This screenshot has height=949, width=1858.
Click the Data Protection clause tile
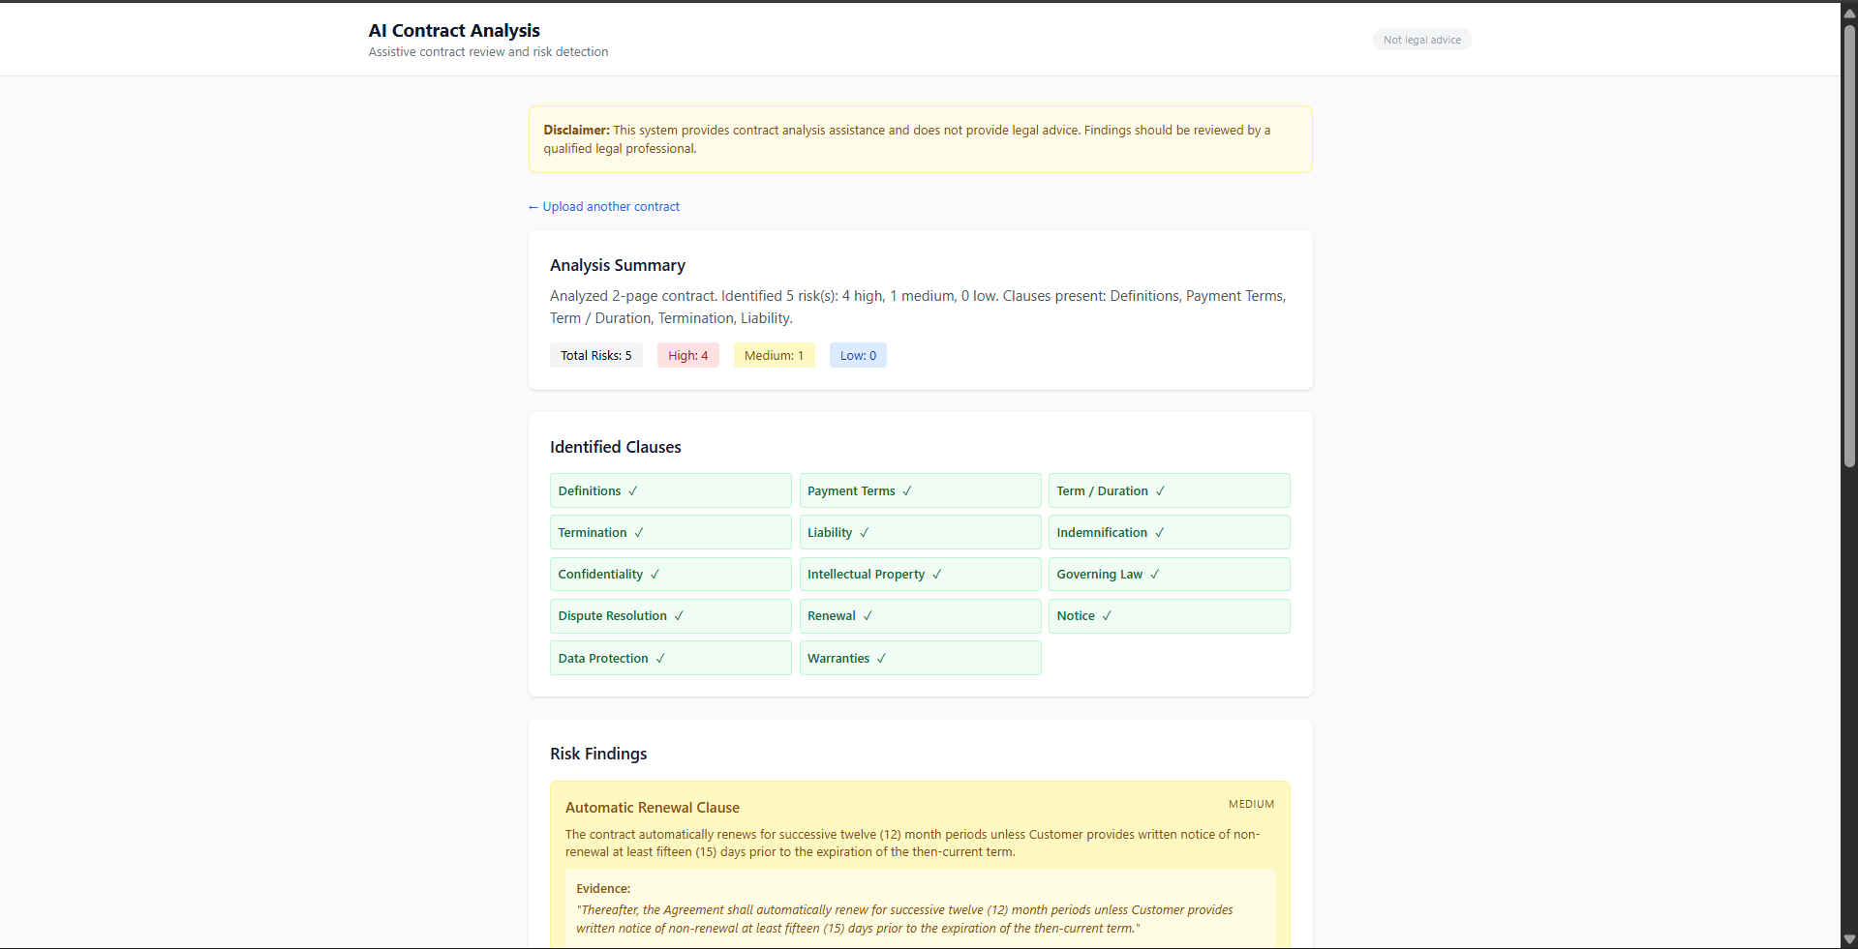tap(671, 658)
